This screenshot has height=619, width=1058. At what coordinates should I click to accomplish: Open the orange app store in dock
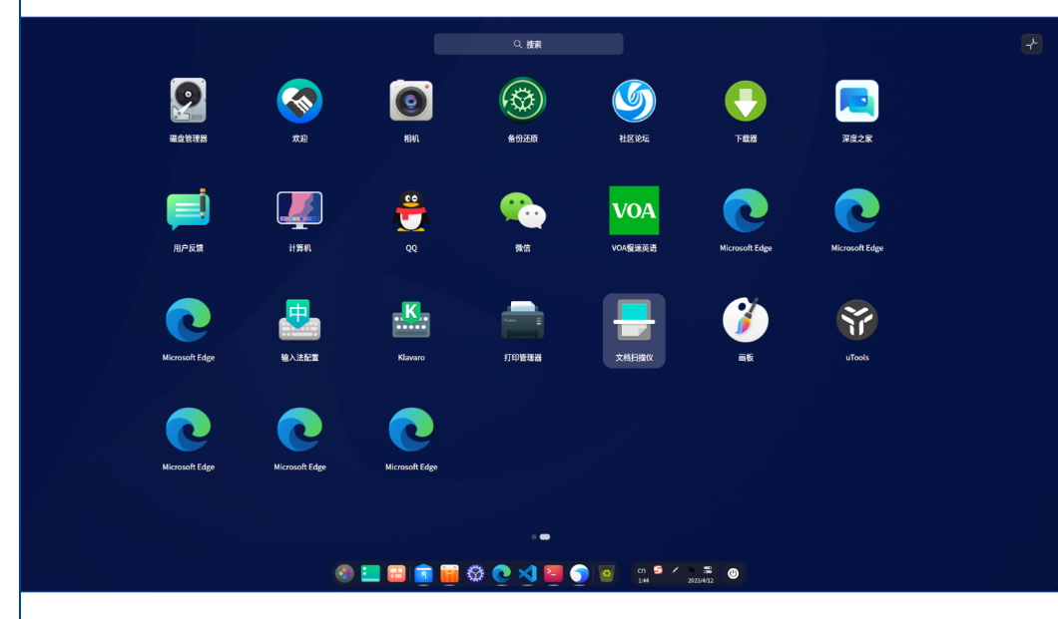point(449,573)
